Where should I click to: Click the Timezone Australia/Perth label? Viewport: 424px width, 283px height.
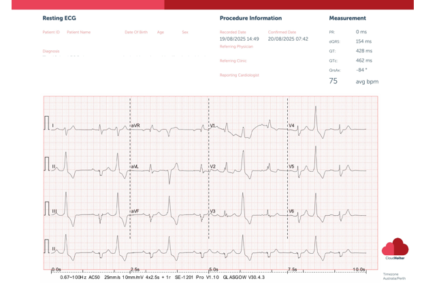pyautogui.click(x=395, y=276)
